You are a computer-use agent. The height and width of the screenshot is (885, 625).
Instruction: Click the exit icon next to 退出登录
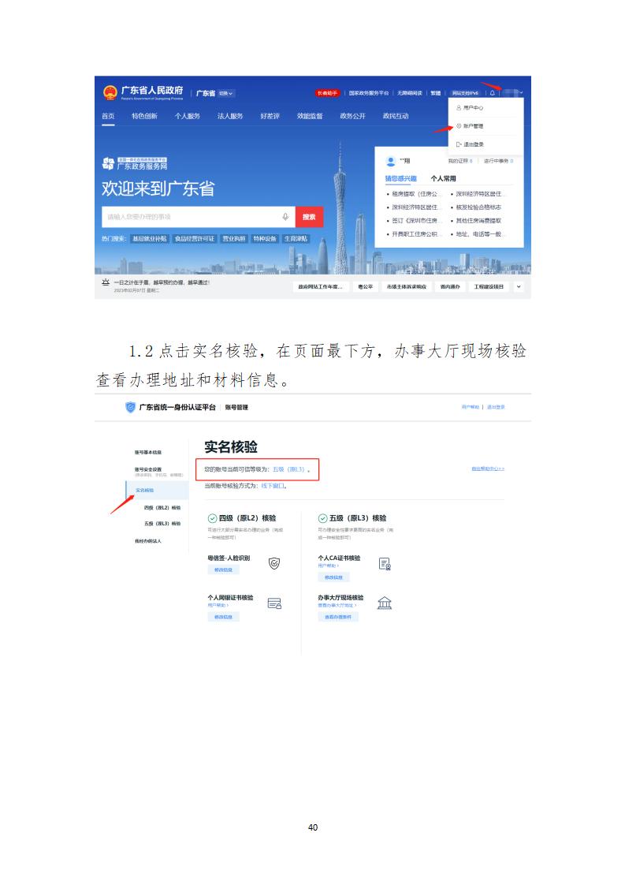coord(459,144)
